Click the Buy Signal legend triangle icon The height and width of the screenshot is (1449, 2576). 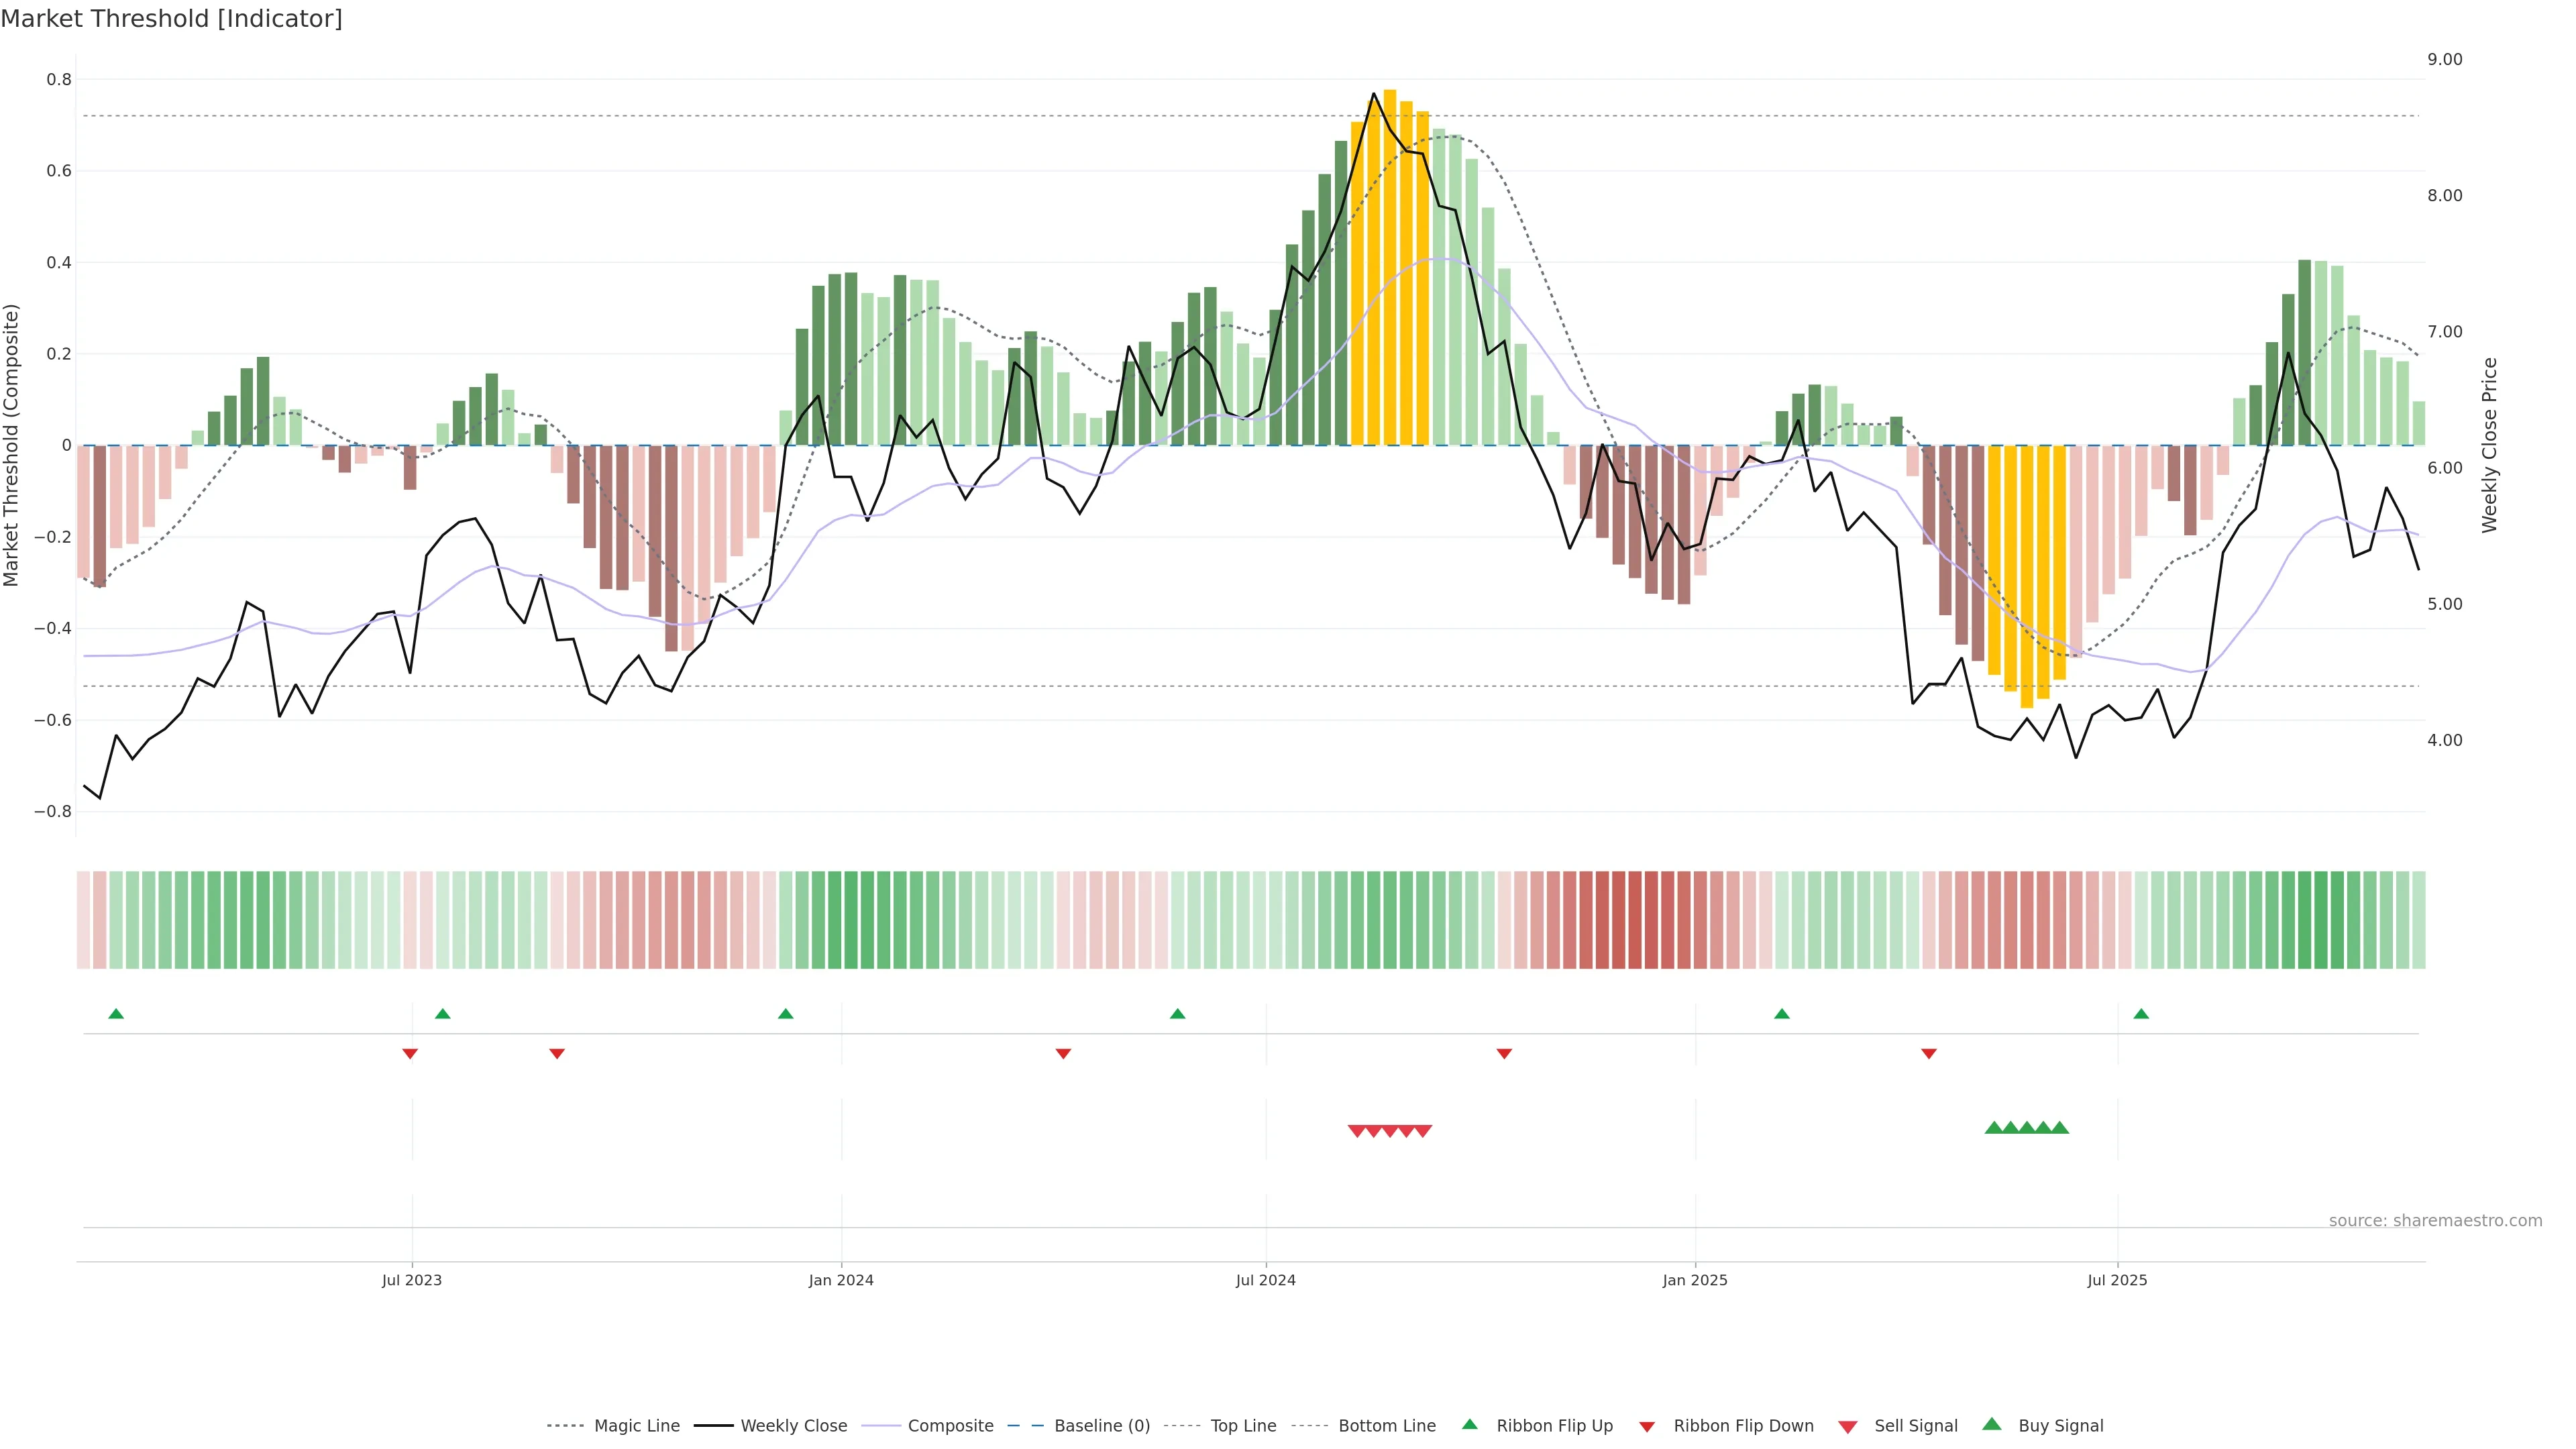point(1992,1424)
